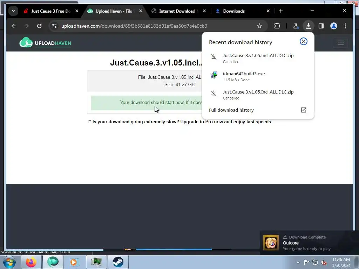Viewport: 359px width, 269px height.
Task: View site information icon in address bar
Action: [x=54, y=26]
